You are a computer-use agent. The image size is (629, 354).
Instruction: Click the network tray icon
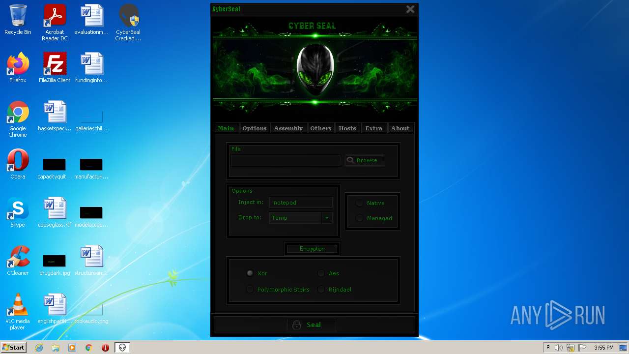(570, 348)
